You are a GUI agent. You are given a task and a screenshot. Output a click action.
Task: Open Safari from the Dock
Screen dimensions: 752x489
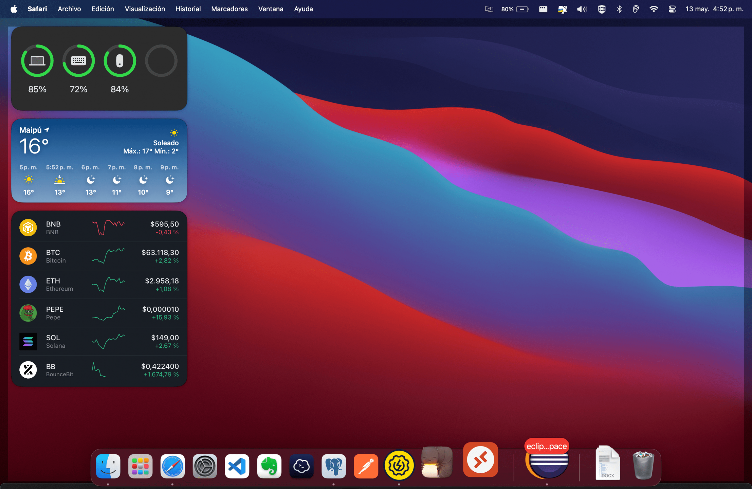(x=172, y=466)
